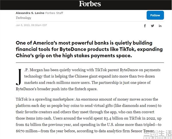This screenshot has width=172, height=139.
Task: Click the Forbes logo in header
Action: (x=90, y=4)
